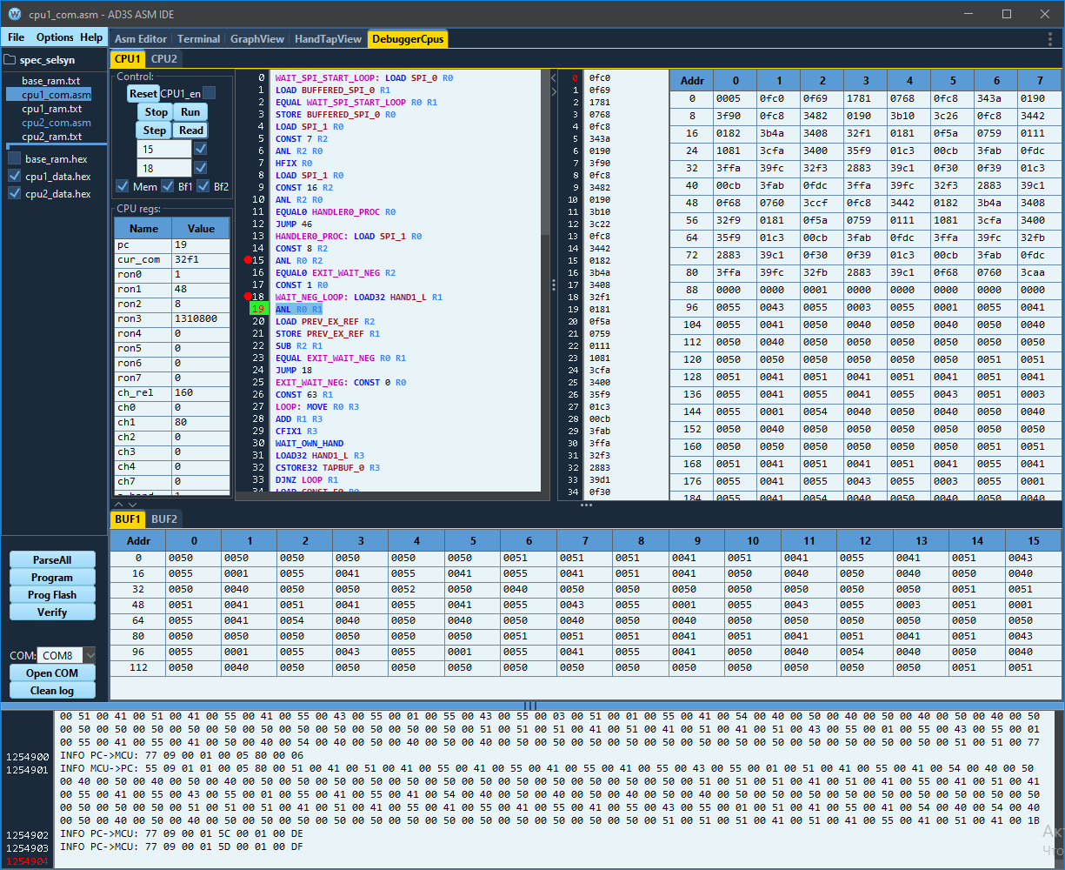Click the down chevron above BUF1 tab
Image resolution: width=1065 pixels, height=870 pixels.
pos(132,504)
